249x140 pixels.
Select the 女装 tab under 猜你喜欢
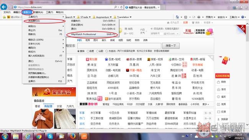click(x=59, y=106)
